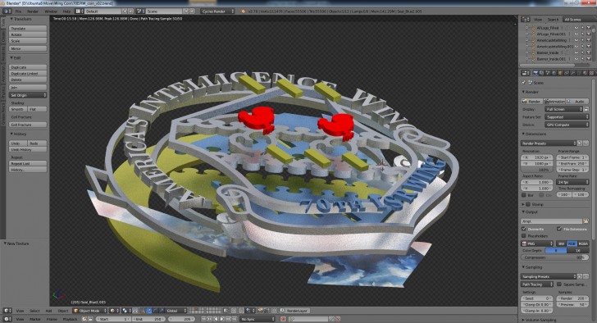Select RGBA color mode in Output
The image size is (597, 323).
click(x=583, y=243)
